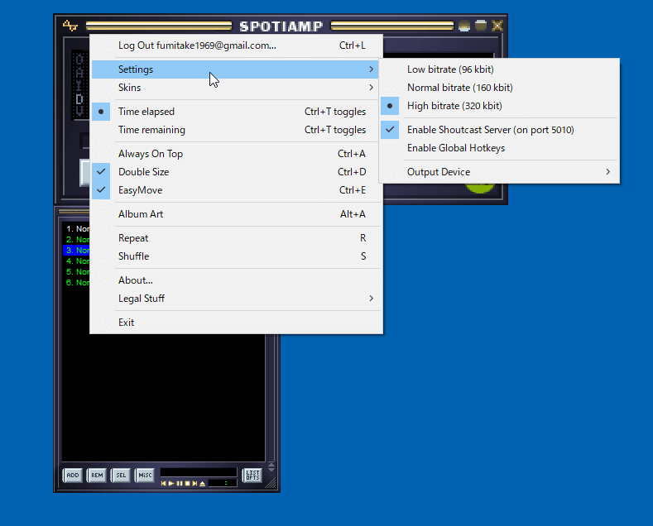
Task: Close Spotiamp with the title bar X
Action: [x=497, y=26]
